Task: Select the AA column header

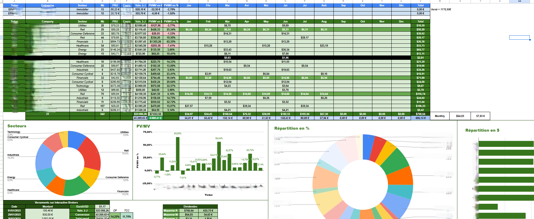Action: click(x=519, y=1)
